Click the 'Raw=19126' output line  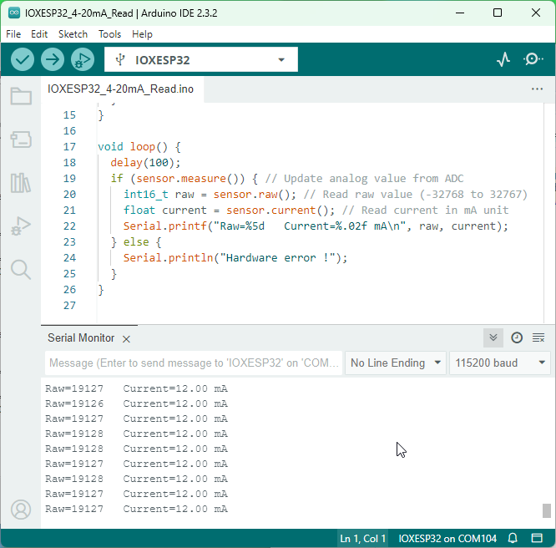pyautogui.click(x=137, y=403)
